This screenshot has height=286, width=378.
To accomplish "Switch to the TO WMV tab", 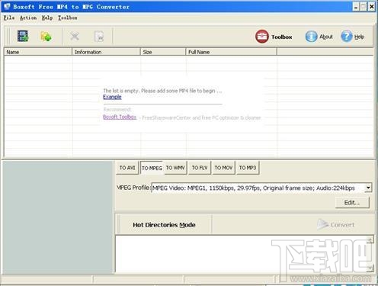I will [x=175, y=168].
